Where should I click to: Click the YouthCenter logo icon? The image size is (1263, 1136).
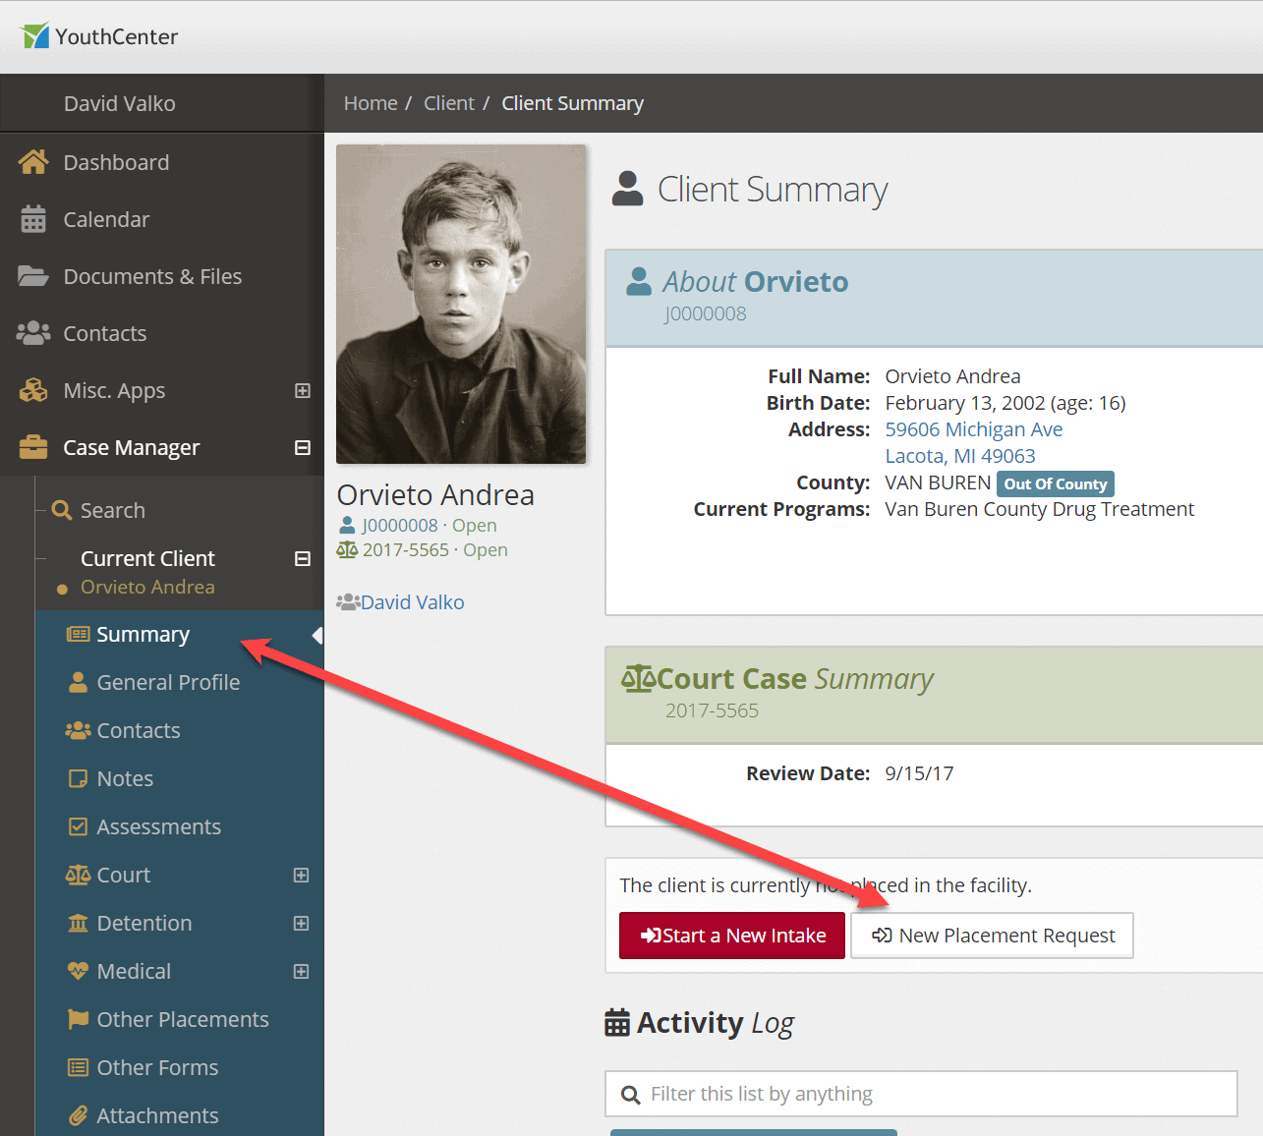coord(35,36)
